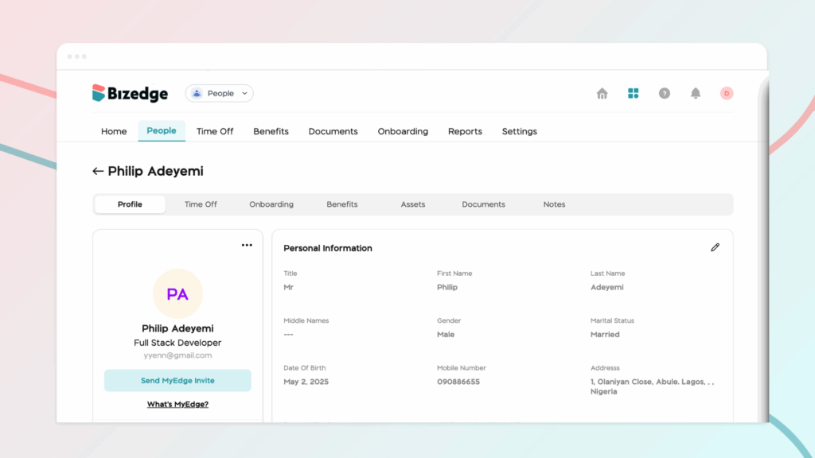Click the home icon in top bar
Image resolution: width=815 pixels, height=458 pixels.
(x=602, y=94)
